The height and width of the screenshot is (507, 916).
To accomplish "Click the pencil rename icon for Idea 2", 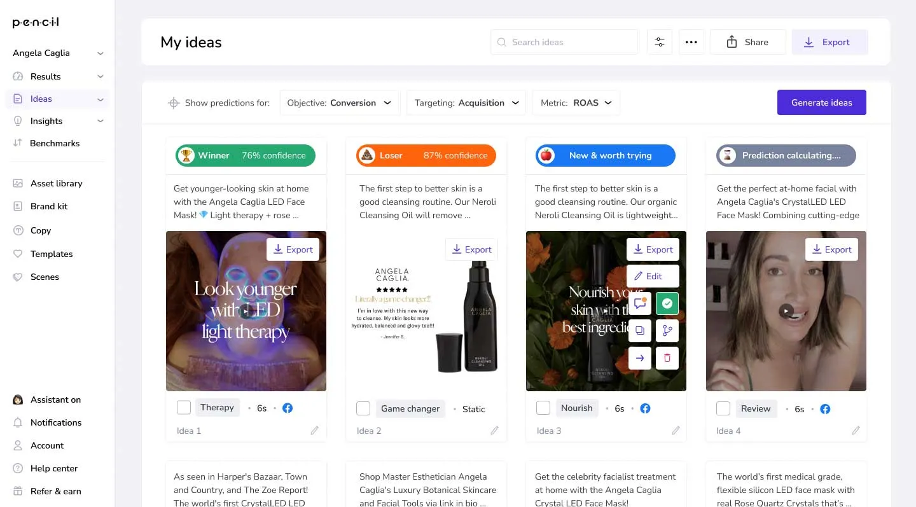I will coord(495,431).
